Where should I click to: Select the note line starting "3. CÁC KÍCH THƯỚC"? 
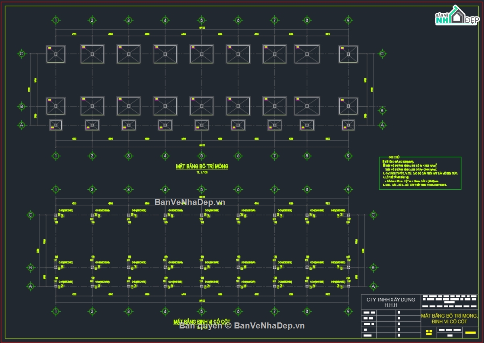pyautogui.click(x=419, y=173)
